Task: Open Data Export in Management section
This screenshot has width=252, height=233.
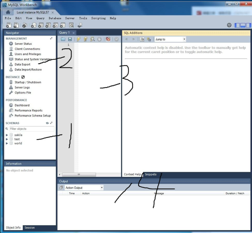Action: click(22, 64)
